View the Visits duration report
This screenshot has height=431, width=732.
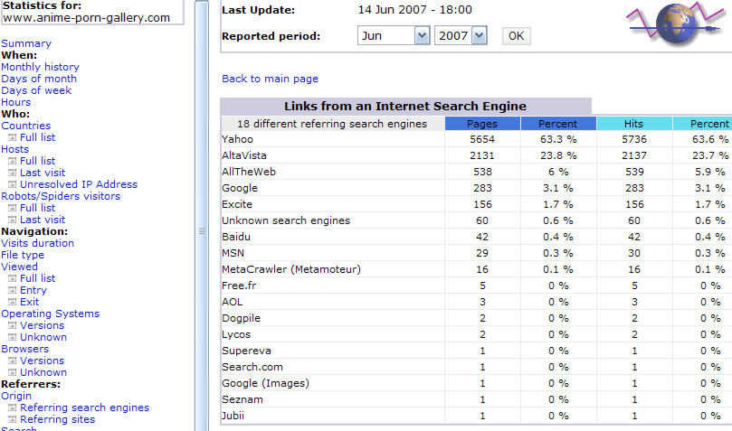[x=38, y=243]
